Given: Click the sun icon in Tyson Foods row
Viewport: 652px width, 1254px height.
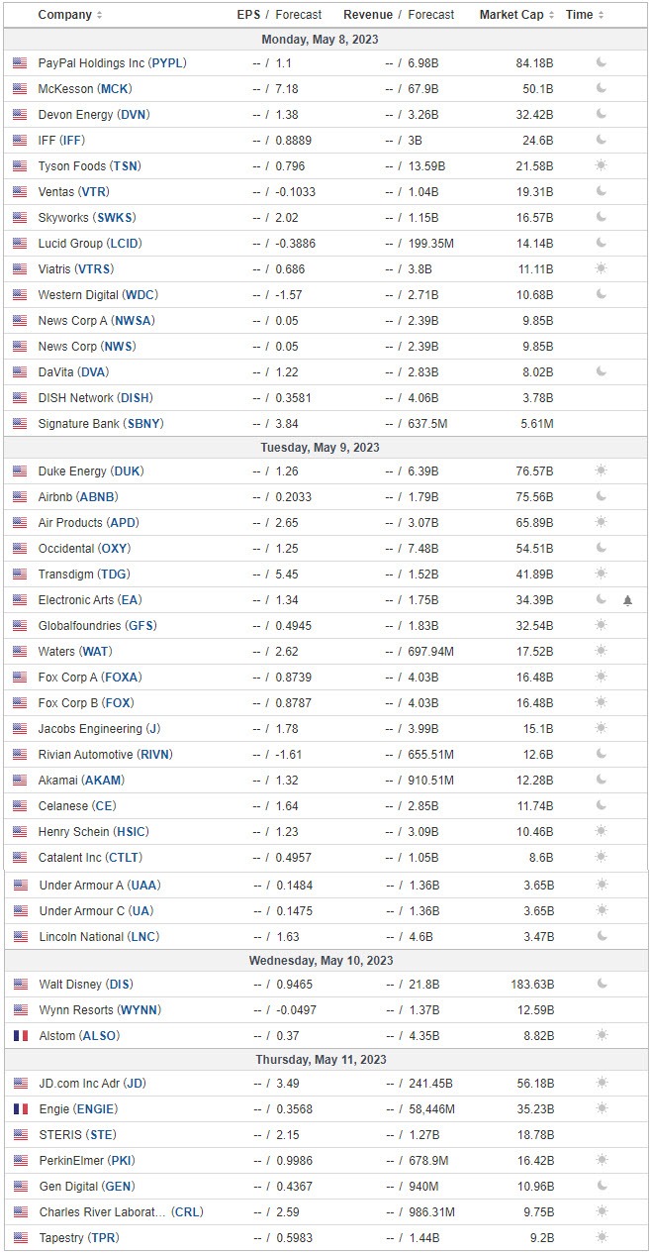Looking at the screenshot, I should coord(601,165).
